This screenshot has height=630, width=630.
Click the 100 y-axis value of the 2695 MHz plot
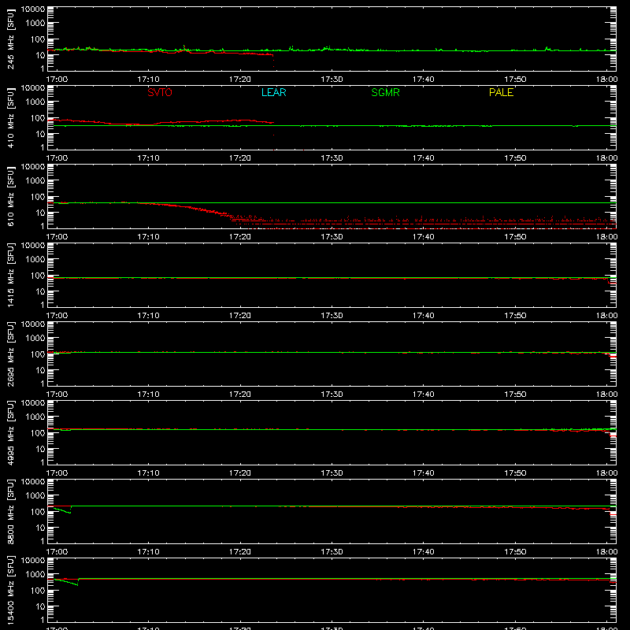coord(38,354)
